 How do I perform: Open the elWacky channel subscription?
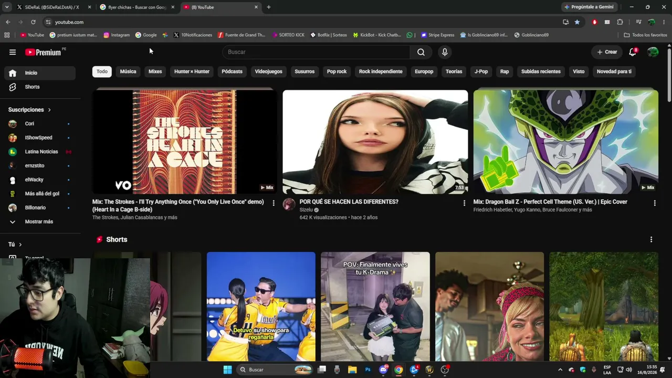(x=40, y=180)
